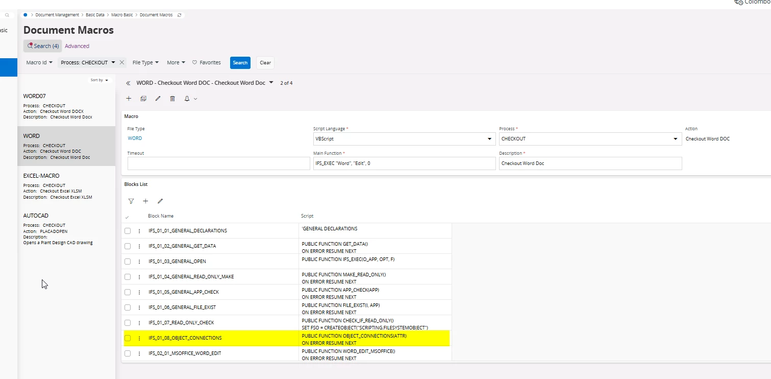This screenshot has height=379, width=771.
Task: Open row menu for IFS_01_08_OBJECT_CONNECTIONS
Action: click(139, 338)
